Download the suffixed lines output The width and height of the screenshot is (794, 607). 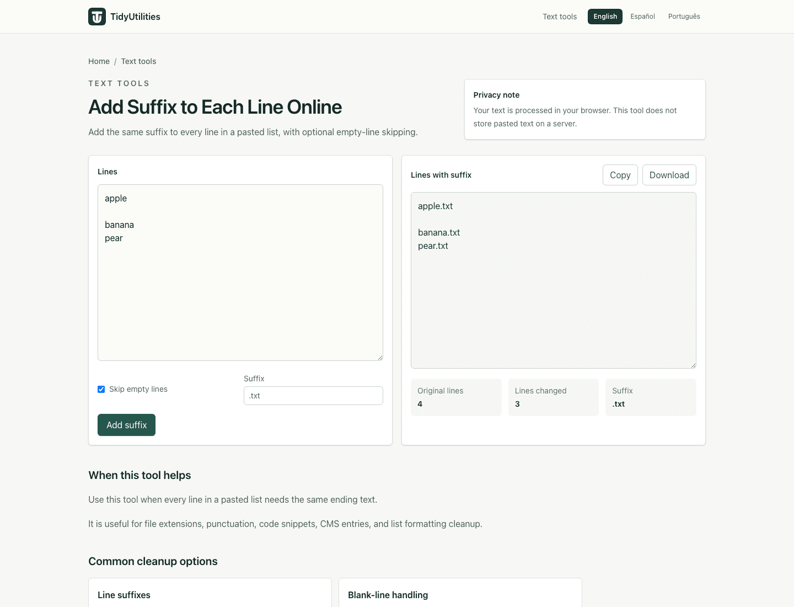[x=669, y=175]
